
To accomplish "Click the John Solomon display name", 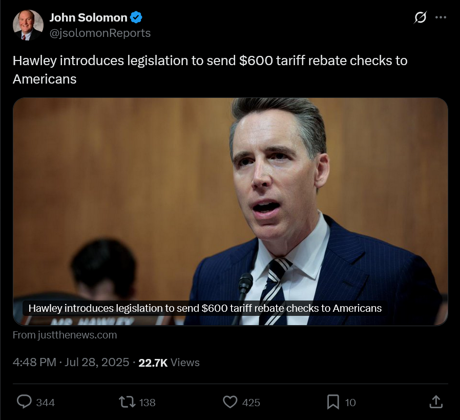I will tap(88, 17).
